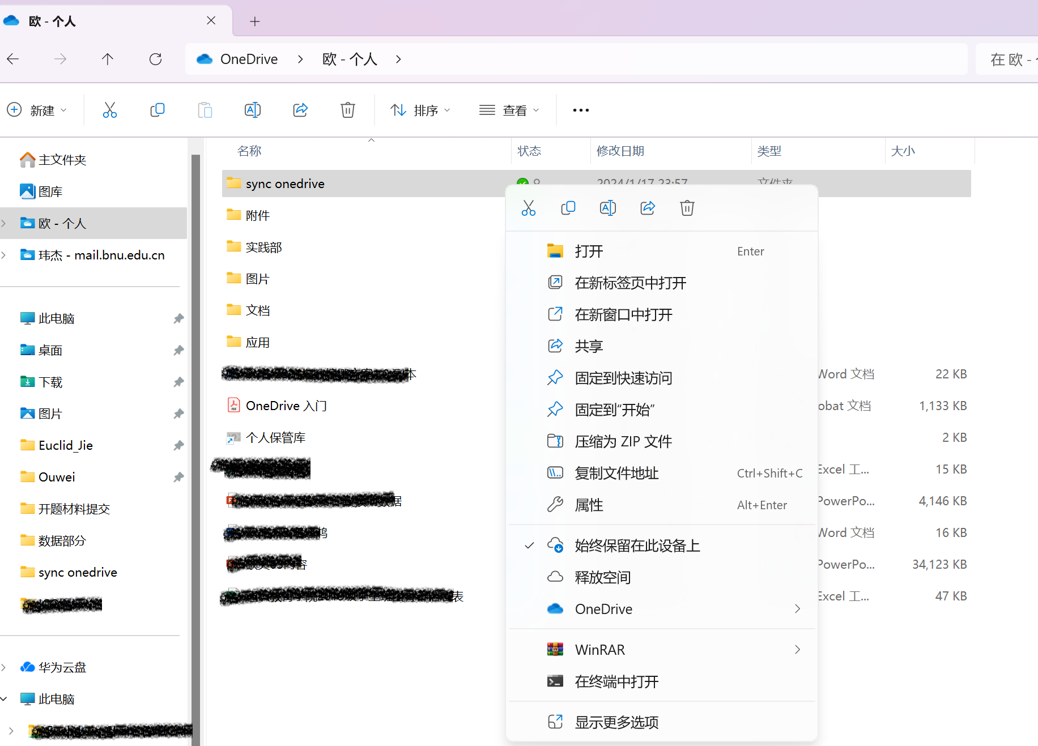Click the Paste icon in the toolbar

pos(205,110)
